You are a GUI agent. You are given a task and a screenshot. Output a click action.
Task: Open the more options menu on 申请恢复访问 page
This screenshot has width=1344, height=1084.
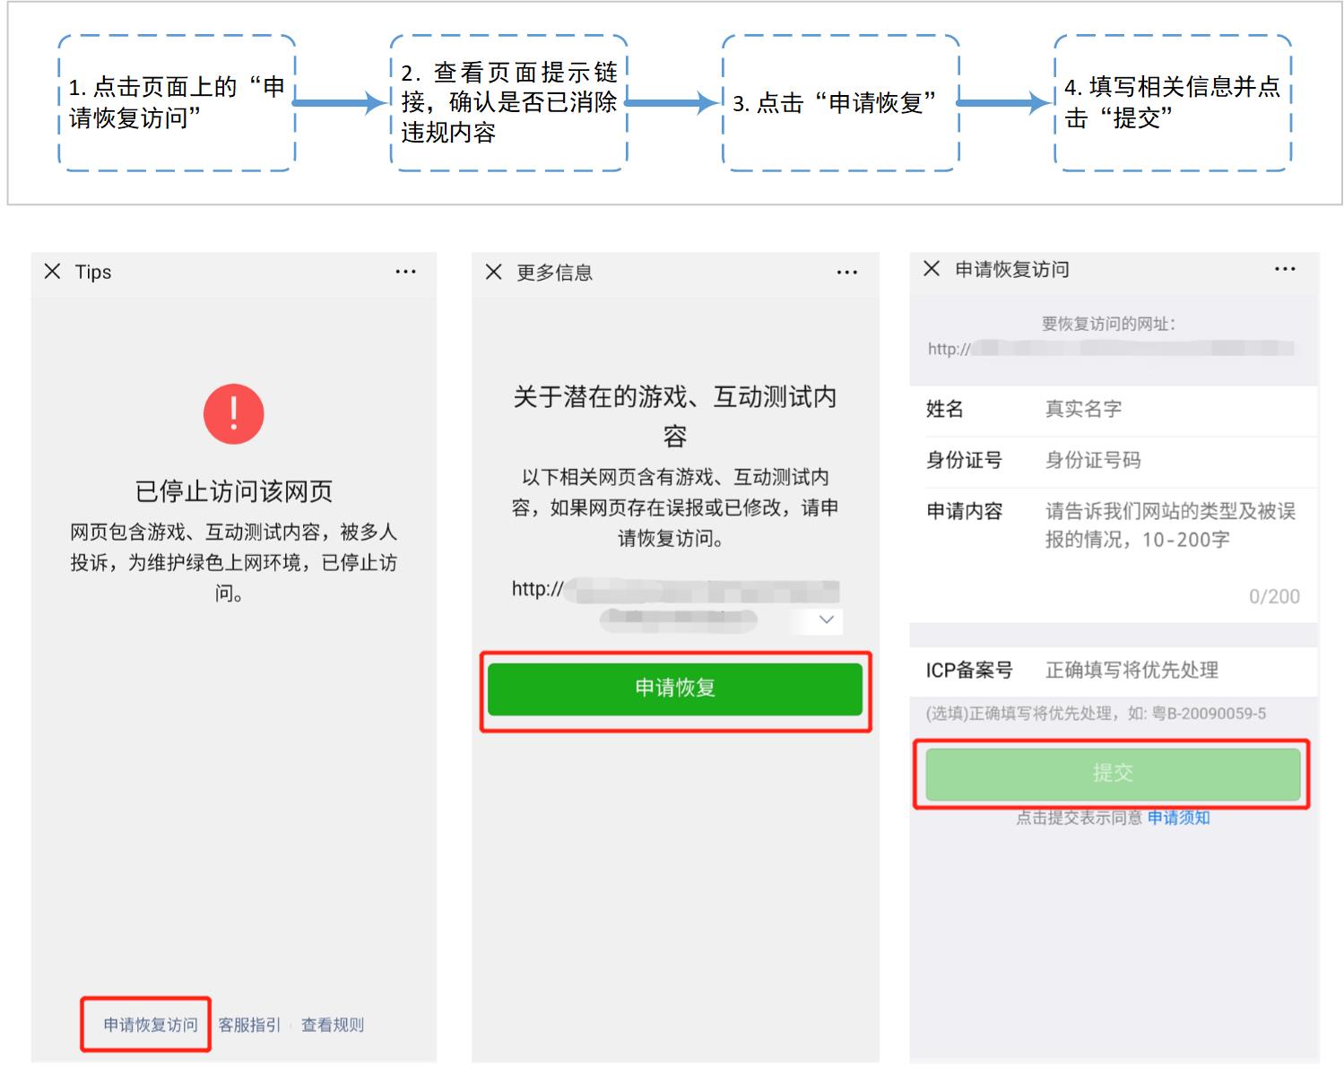tap(1285, 268)
